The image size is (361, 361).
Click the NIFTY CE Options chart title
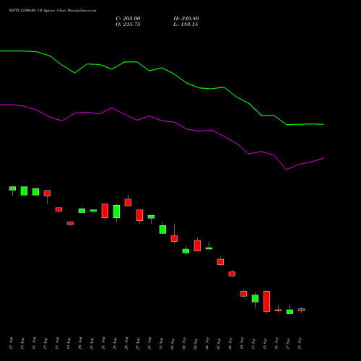tap(53, 11)
